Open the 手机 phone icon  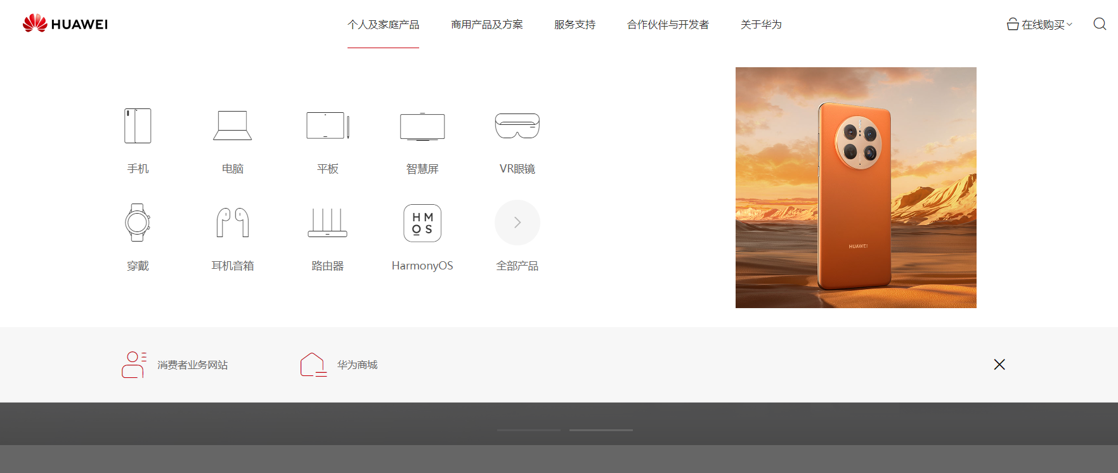(138, 126)
